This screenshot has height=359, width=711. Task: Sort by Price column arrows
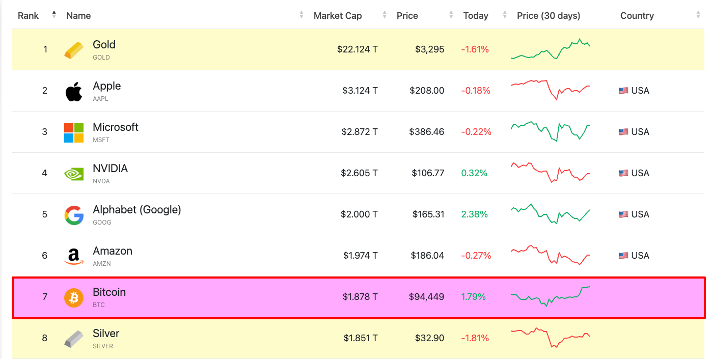(x=451, y=15)
